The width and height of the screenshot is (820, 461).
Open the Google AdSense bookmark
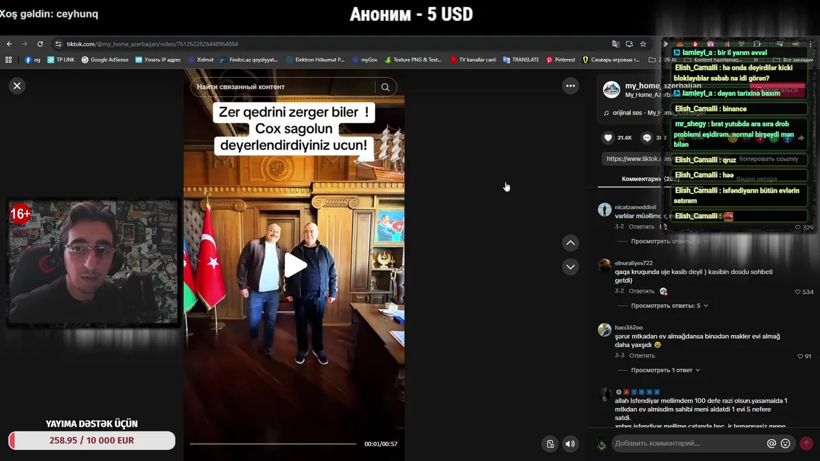coord(105,60)
